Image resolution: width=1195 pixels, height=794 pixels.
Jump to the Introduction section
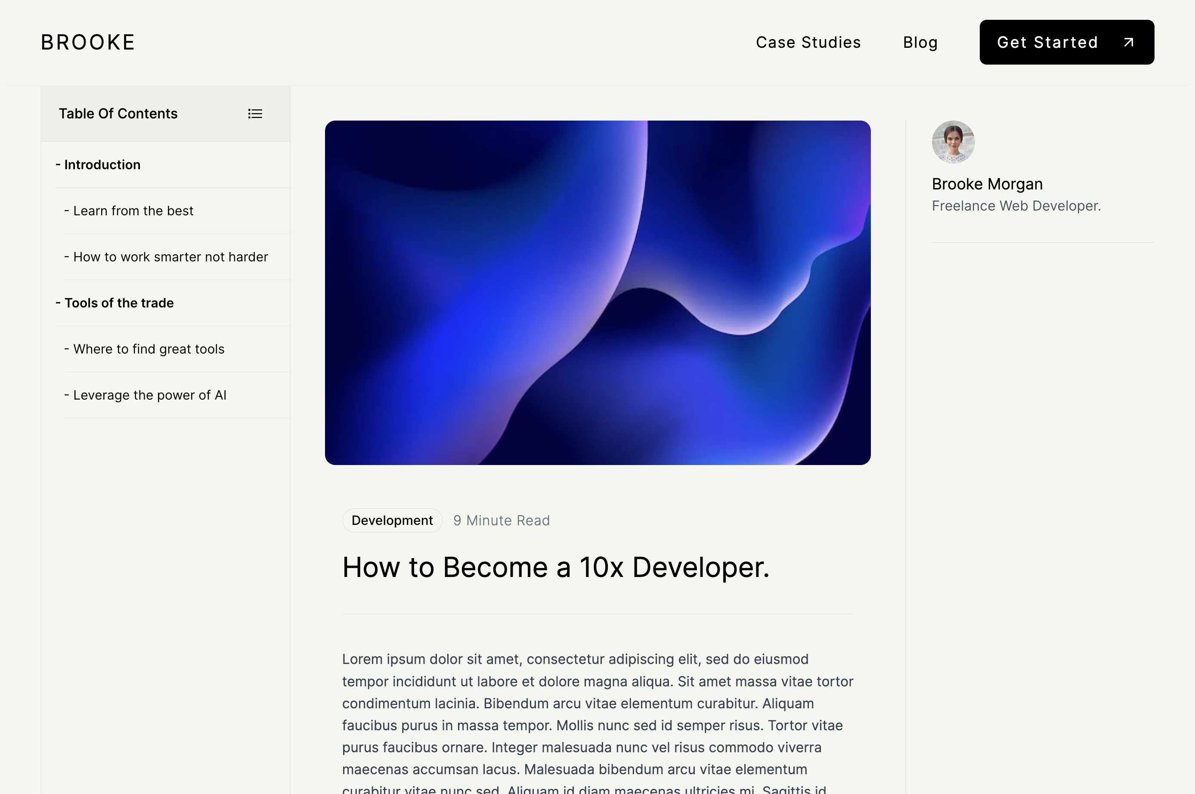pyautogui.click(x=102, y=165)
